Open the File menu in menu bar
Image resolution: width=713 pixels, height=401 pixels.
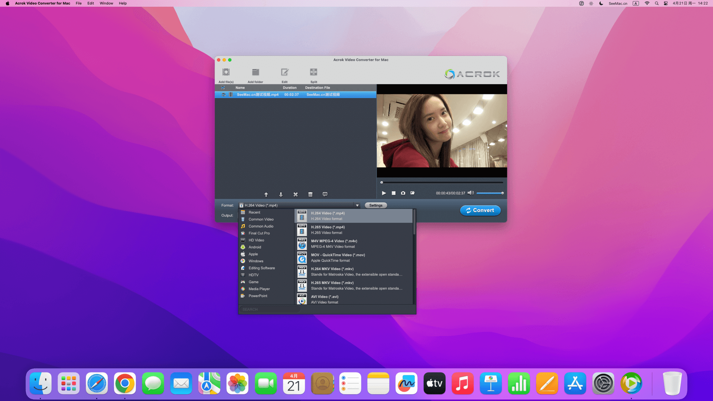point(79,3)
